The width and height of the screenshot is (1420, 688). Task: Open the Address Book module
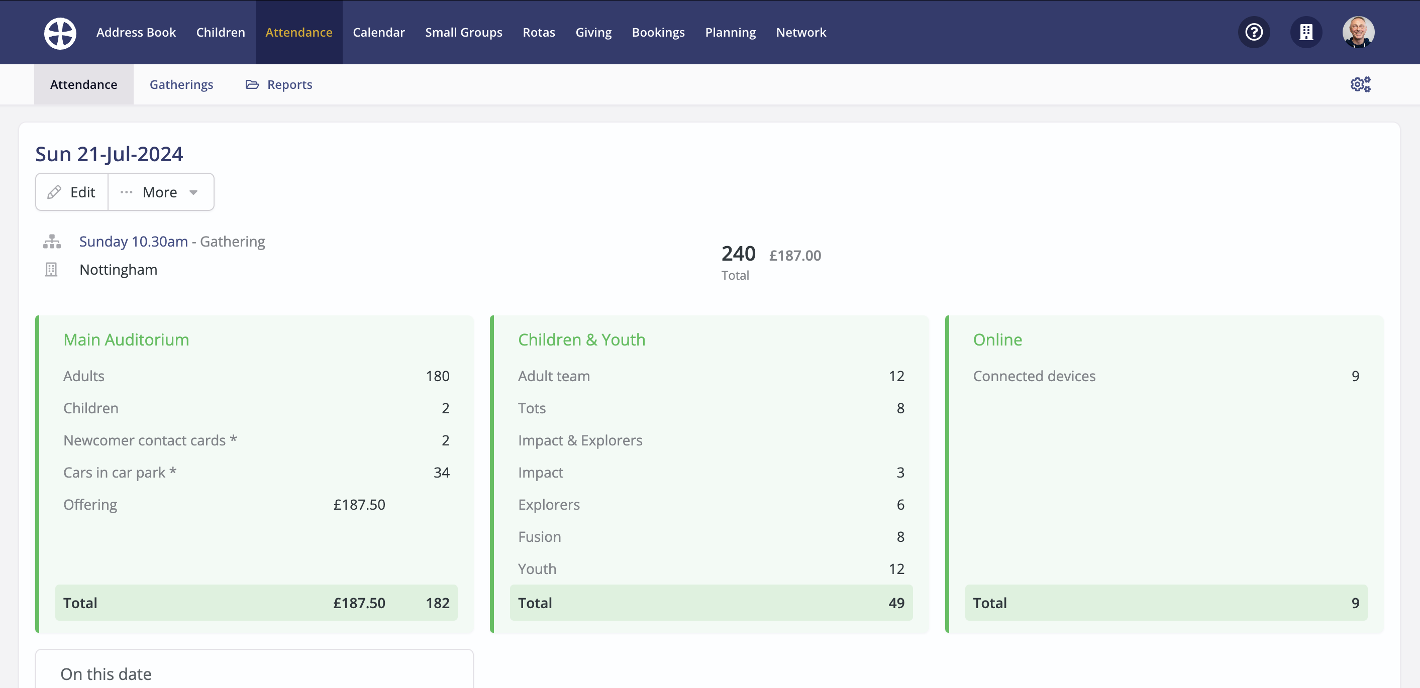tap(136, 33)
